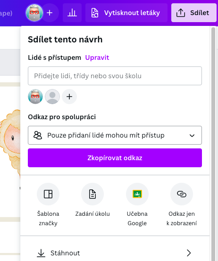Click the owner avatar under the input
Screen dimensions: 218x261
point(35,97)
